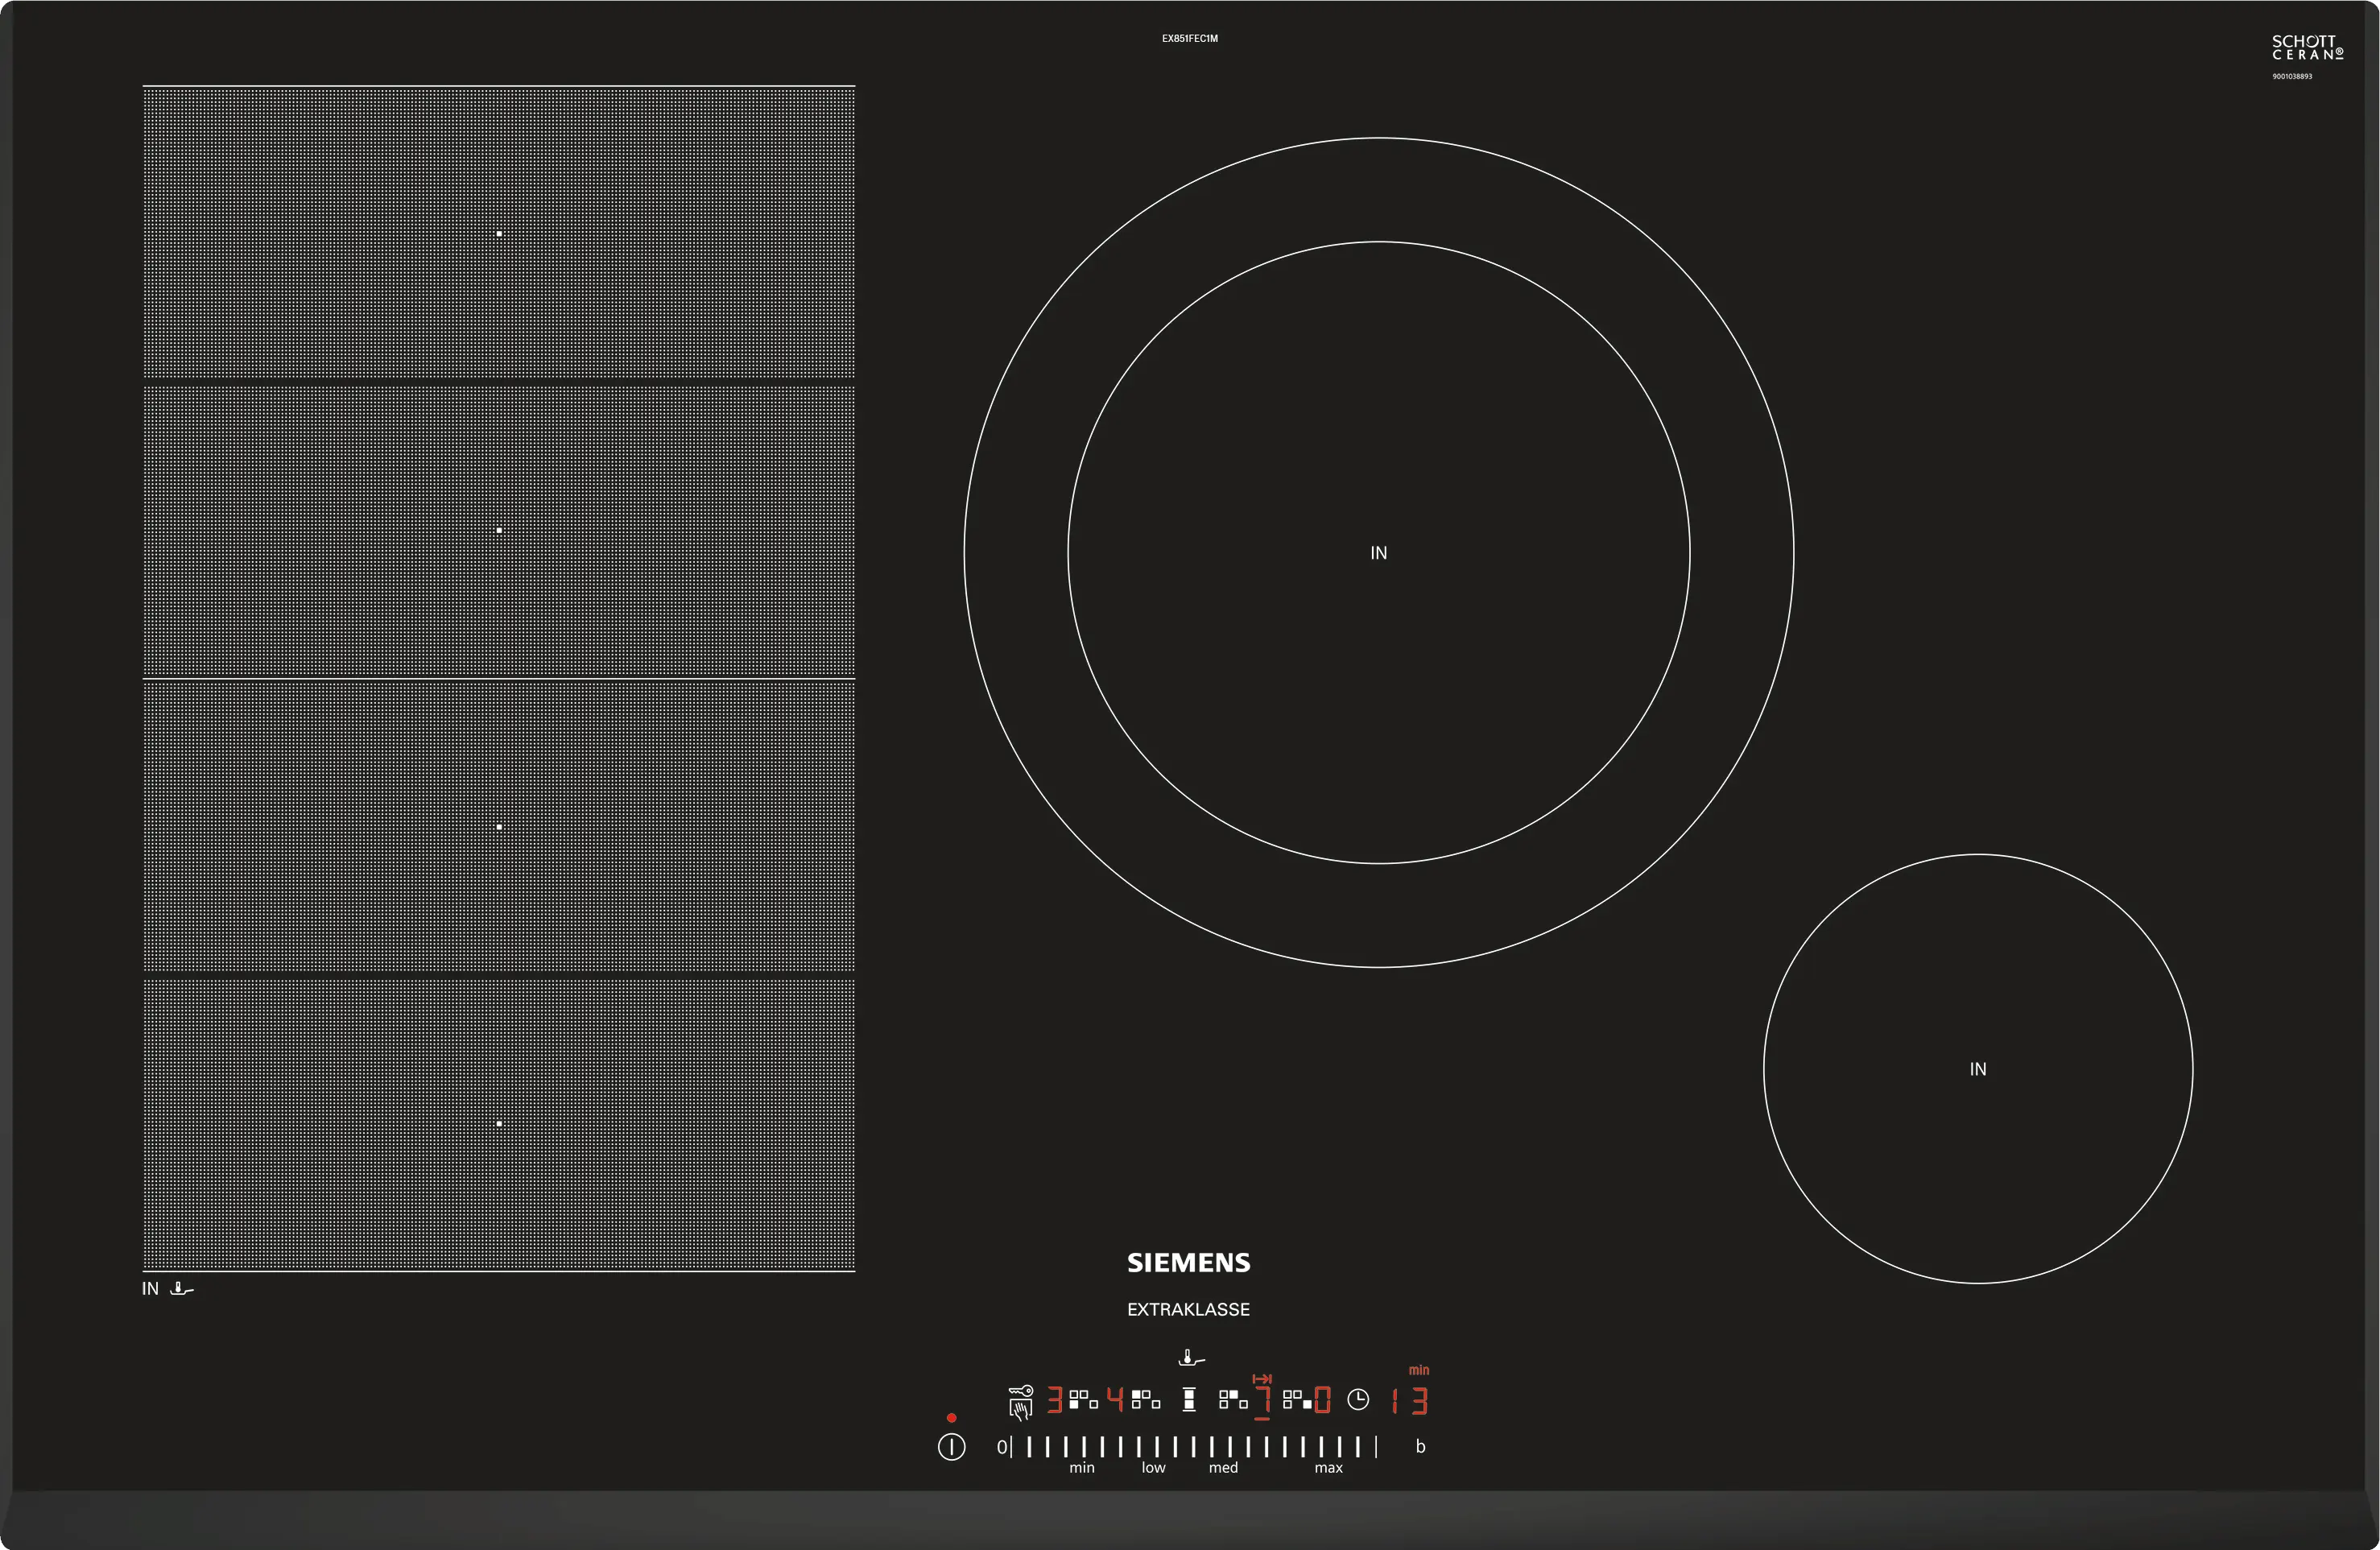The width and height of the screenshot is (2380, 1550).
Task: Select the first zone icon showing 3
Action: [x=1083, y=1399]
